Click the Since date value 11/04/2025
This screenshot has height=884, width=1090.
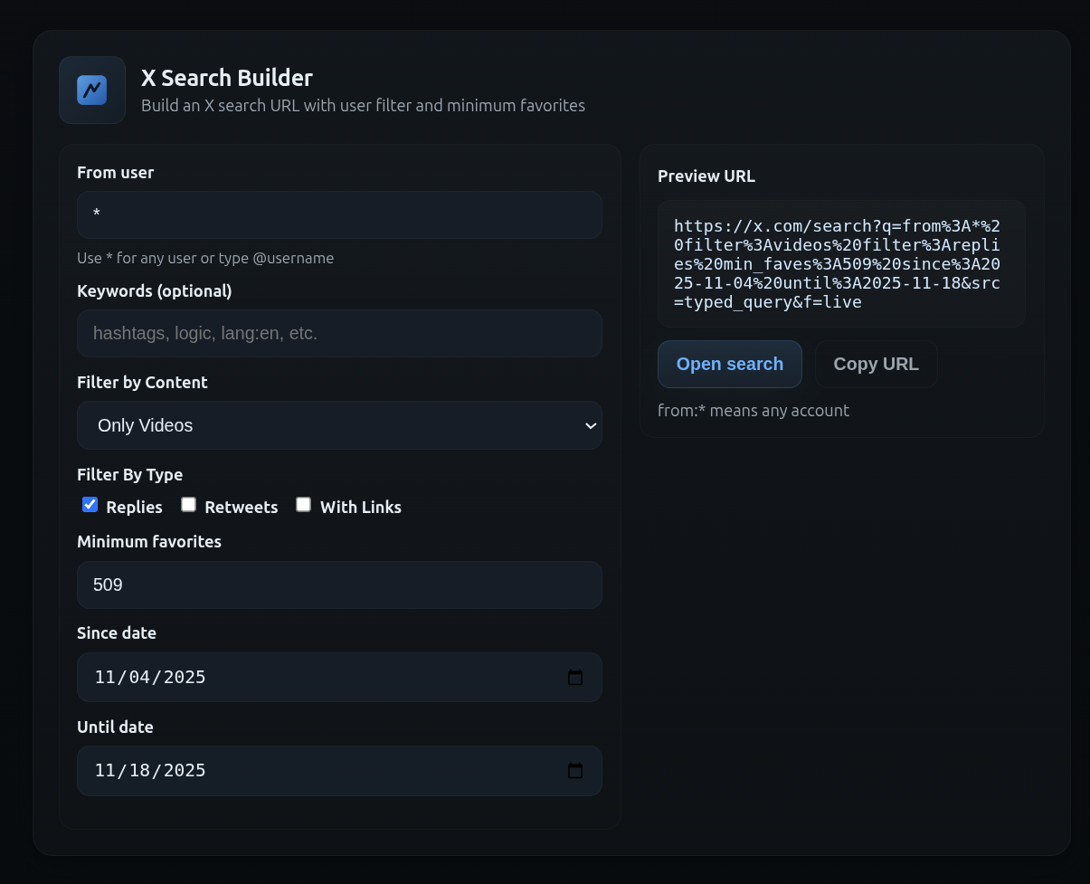[150, 678]
